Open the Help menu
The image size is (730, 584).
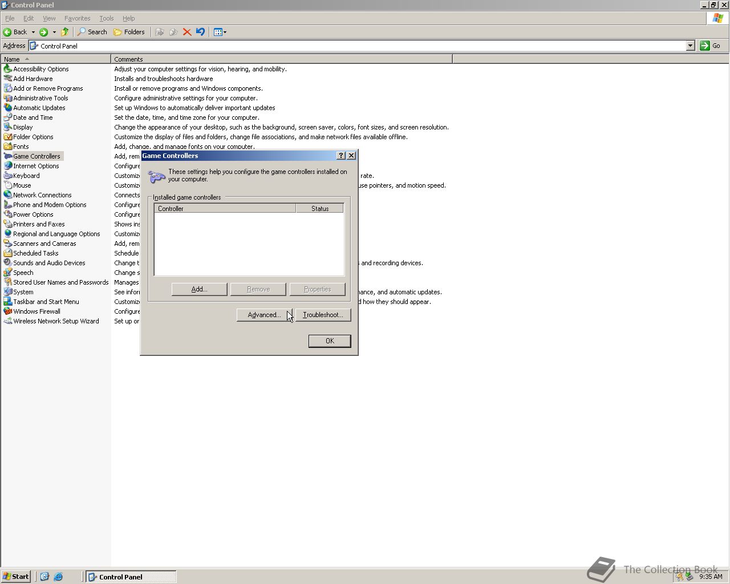(129, 18)
